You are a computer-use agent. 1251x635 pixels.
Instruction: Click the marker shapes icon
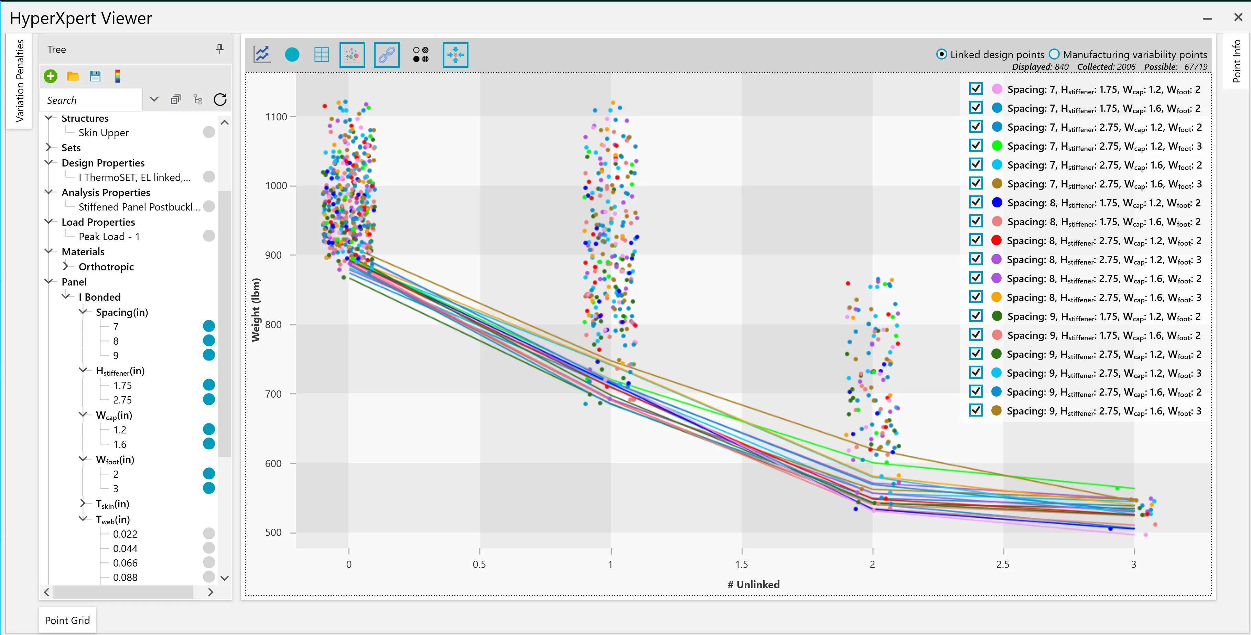click(x=421, y=54)
